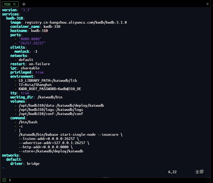213x183 pixels.
Task: Click the /bin/bash command entry
Action: click(28, 122)
